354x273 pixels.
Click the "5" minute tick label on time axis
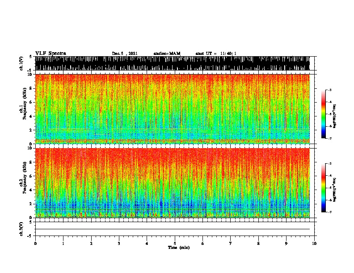click(175, 244)
